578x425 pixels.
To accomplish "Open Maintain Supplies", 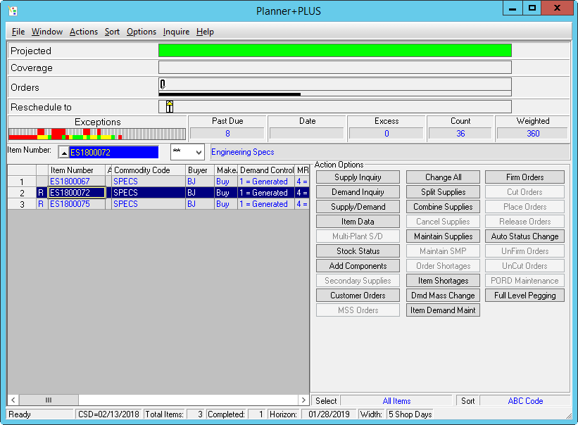I will (443, 236).
